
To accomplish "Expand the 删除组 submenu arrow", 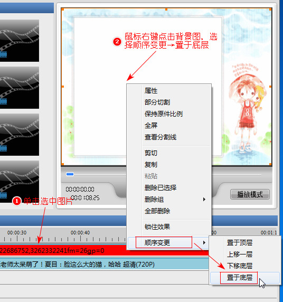I will click(x=204, y=200).
